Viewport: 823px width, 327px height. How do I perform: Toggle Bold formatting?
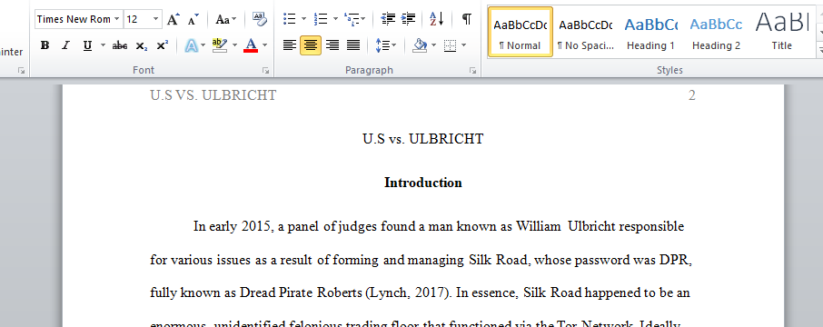pyautogui.click(x=45, y=45)
